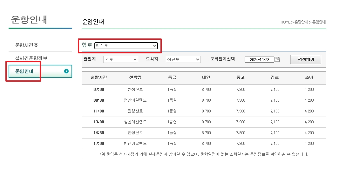Click 운임안내 in the breadcrumb

pyautogui.click(x=319, y=22)
